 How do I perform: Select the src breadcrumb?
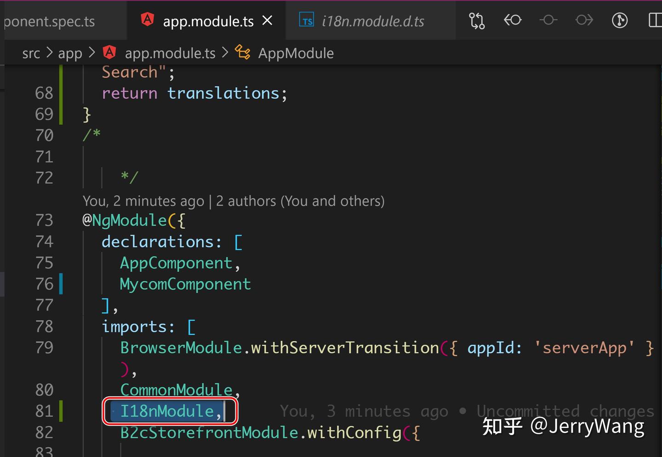click(x=31, y=53)
